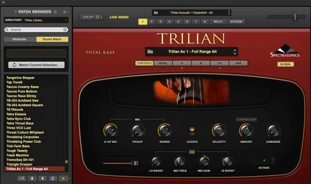Screen dimensions: 311x184
Task: Click the refresh patch list icon
Action: pyautogui.click(x=53, y=179)
